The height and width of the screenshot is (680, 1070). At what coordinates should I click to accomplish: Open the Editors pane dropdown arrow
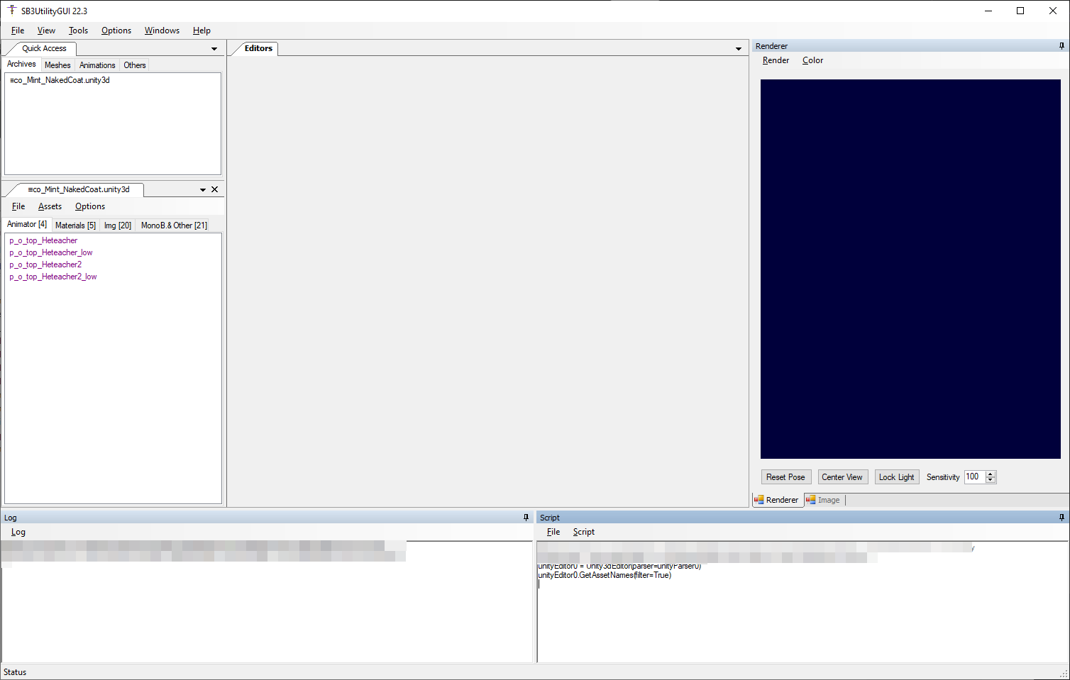point(739,48)
